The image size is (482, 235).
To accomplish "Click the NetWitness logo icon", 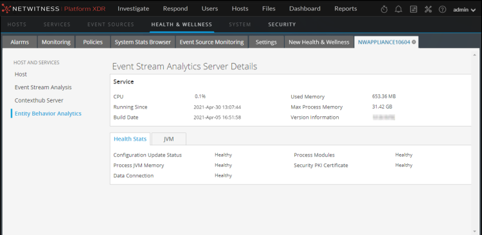I will click(x=6, y=9).
